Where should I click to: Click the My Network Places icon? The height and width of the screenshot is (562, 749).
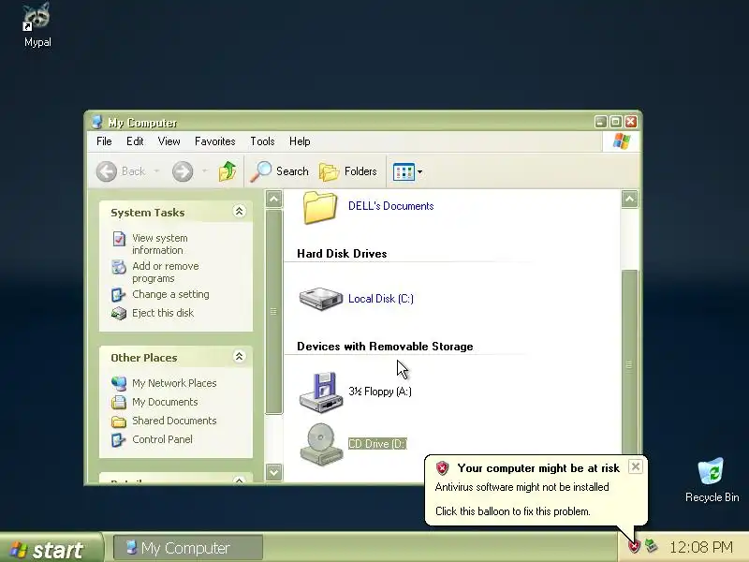119,383
